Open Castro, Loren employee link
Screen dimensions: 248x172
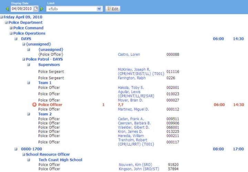[129, 54]
